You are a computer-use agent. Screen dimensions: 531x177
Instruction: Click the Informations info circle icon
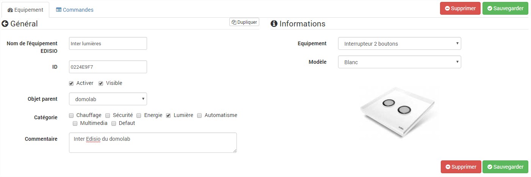click(x=274, y=24)
